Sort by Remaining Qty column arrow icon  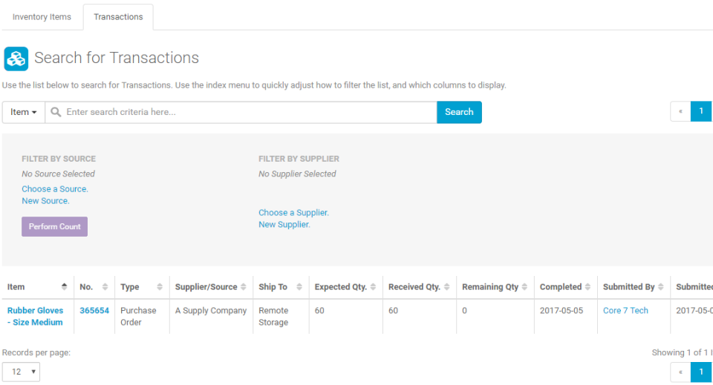524,286
